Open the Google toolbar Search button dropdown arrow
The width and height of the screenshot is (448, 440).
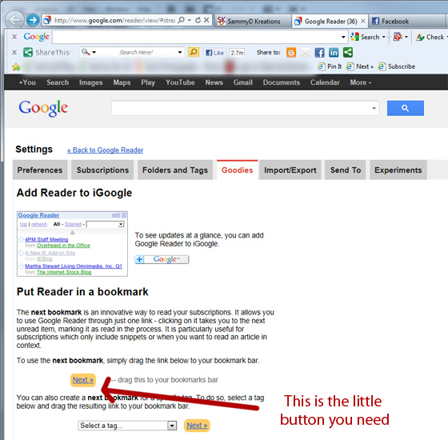(384, 37)
